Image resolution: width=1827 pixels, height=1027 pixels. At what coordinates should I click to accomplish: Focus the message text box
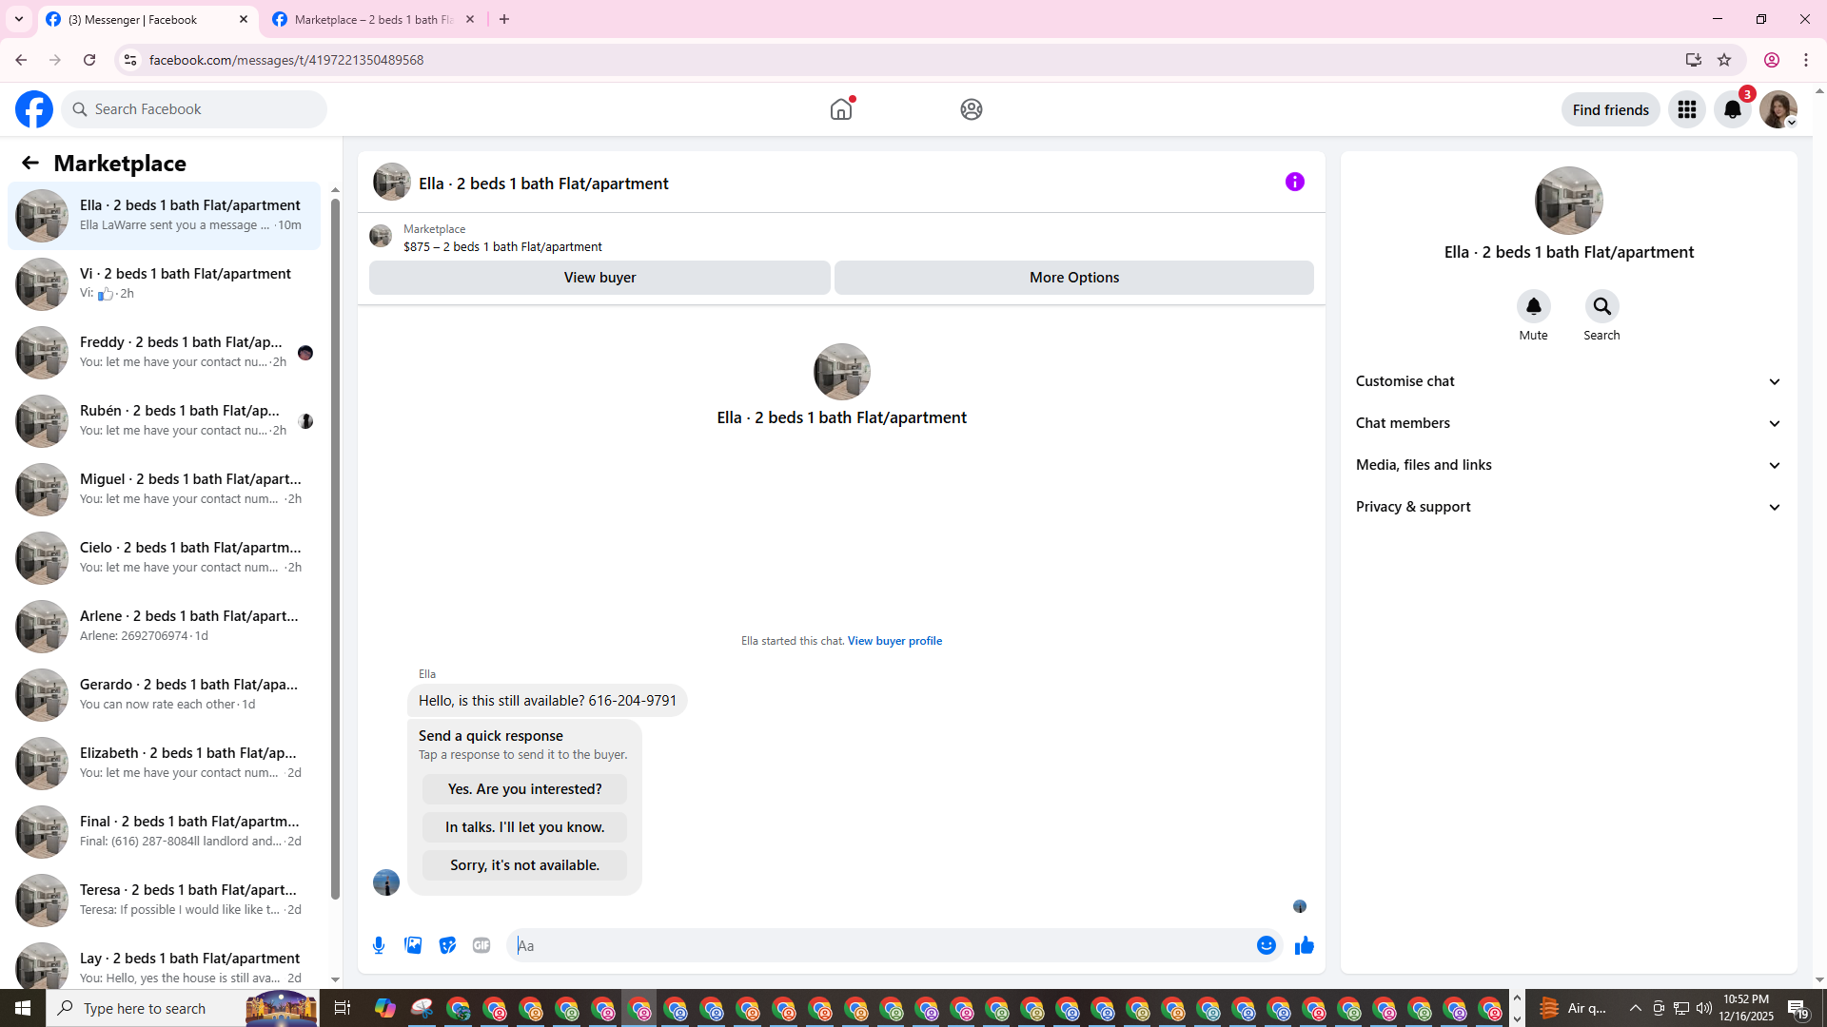click(x=881, y=945)
